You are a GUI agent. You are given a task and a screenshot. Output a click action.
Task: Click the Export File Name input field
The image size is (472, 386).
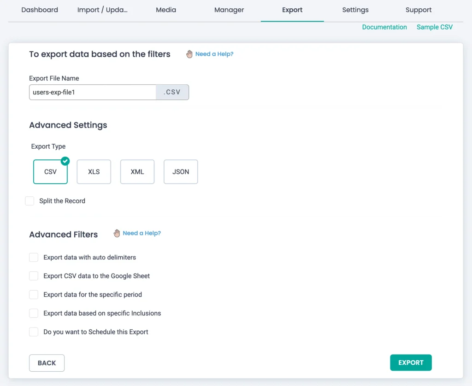pos(93,92)
